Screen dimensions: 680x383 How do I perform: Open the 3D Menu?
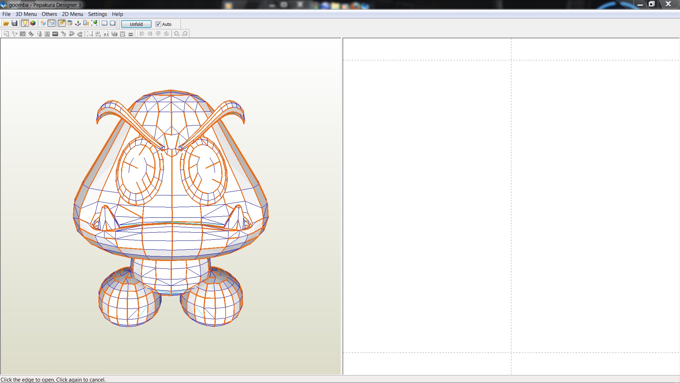tap(26, 14)
